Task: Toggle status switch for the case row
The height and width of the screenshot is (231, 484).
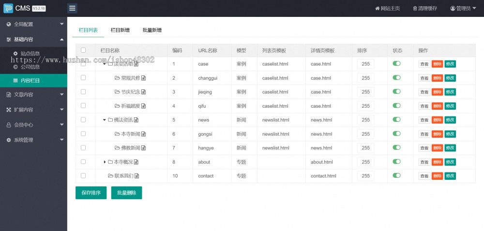Action: click(x=397, y=63)
